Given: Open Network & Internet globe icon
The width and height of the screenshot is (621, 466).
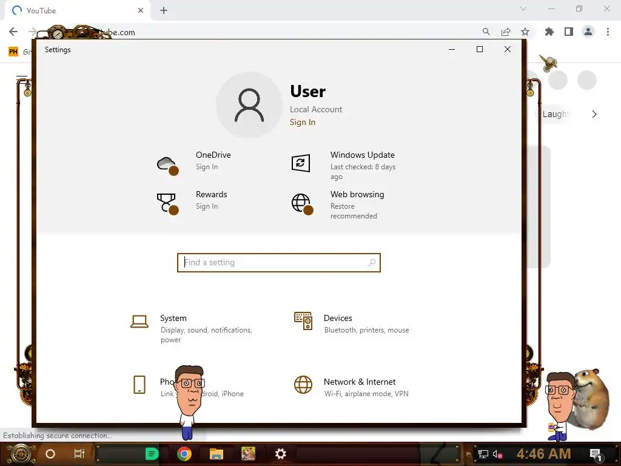Looking at the screenshot, I should (x=303, y=385).
